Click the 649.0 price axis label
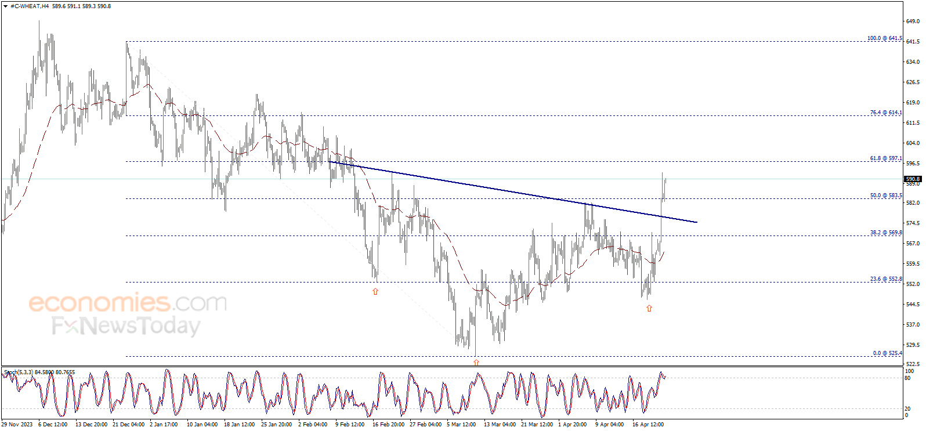 913,21
